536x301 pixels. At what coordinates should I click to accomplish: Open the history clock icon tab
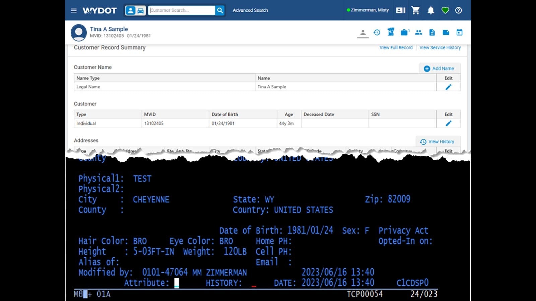coord(377,32)
